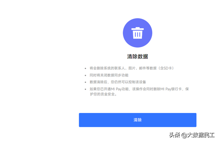Click the blue 清除 button

138,120
